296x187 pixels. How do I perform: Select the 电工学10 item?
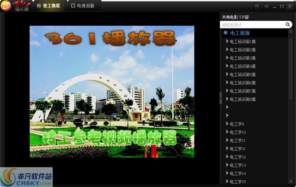(238, 132)
